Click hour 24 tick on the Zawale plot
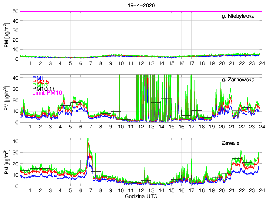Image resolution: width=267 pixels, height=200 pixels. pyautogui.click(x=261, y=190)
